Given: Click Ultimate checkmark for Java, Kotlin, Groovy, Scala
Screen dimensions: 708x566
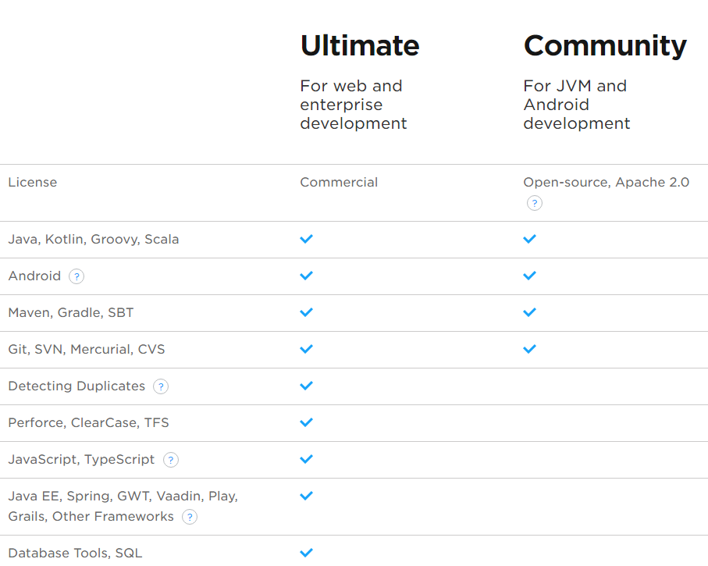Looking at the screenshot, I should tap(306, 239).
